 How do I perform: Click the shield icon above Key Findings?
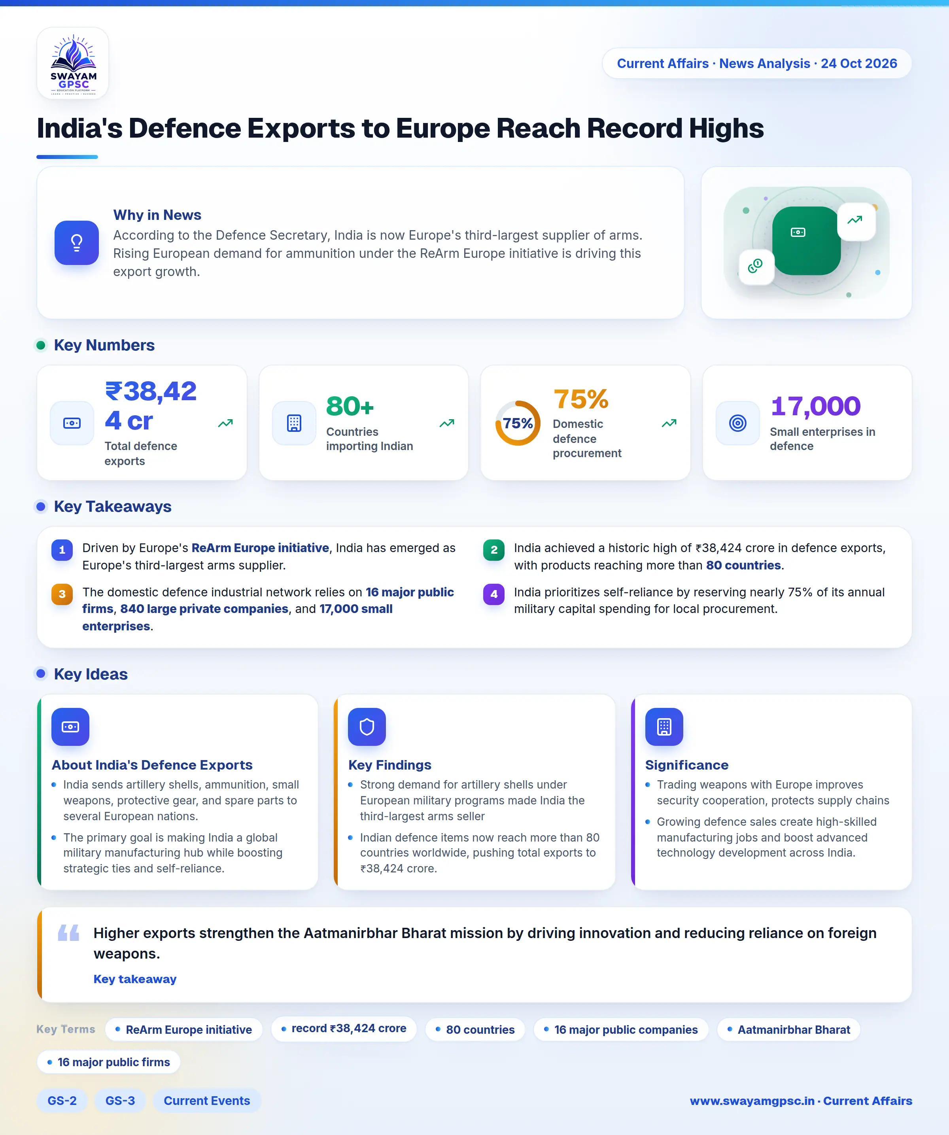(x=367, y=727)
